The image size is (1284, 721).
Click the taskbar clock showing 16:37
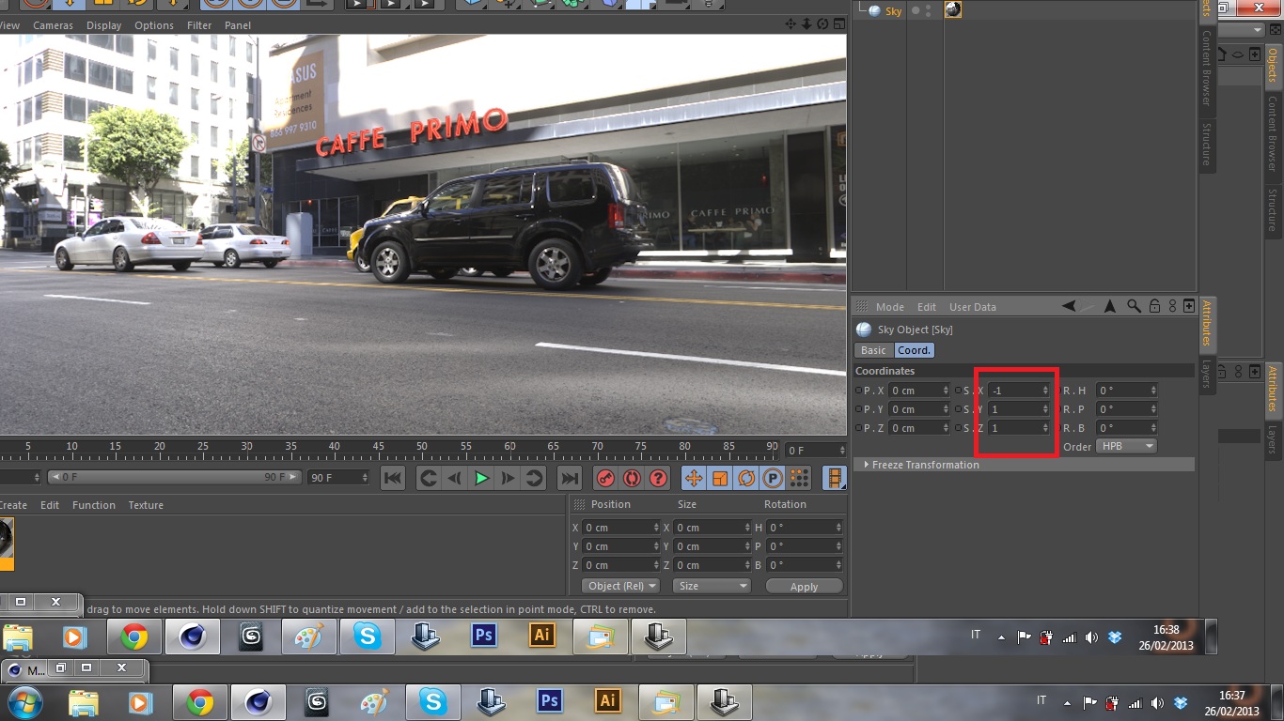(1231, 702)
